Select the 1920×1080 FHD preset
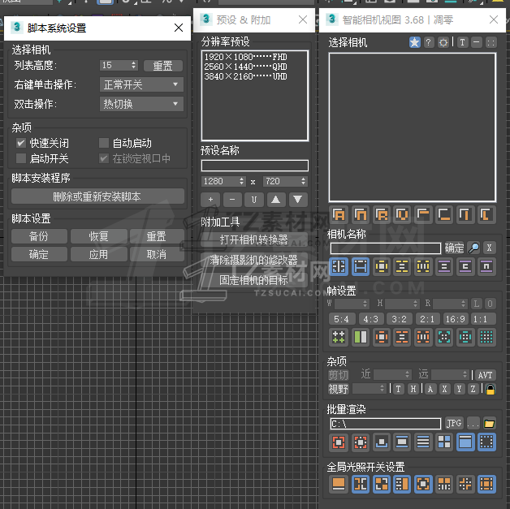Image resolution: width=510 pixels, height=509 pixels. pyautogui.click(x=245, y=57)
